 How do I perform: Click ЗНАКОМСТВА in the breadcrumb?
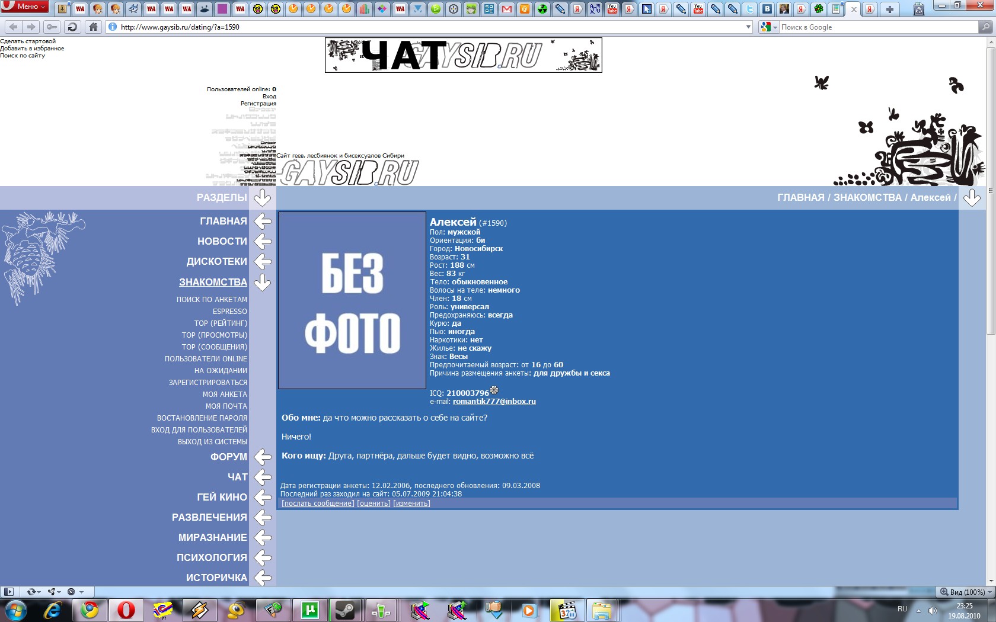[x=867, y=197]
